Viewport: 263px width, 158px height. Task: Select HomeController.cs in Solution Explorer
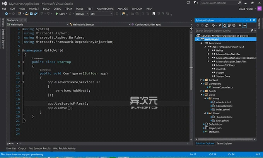coord(222,87)
